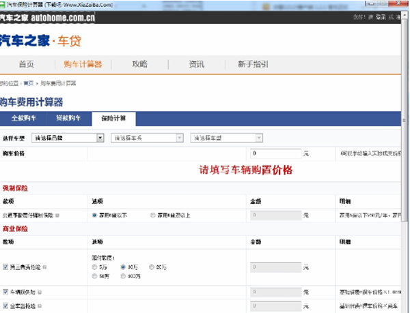Click the window title bar app icon
This screenshot has height=313, width=410.
(3, 5)
